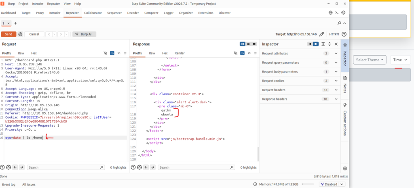Collapse all Inspector sections icon
Image resolution: width=414 pixels, height=188 pixels.
pos(330,44)
